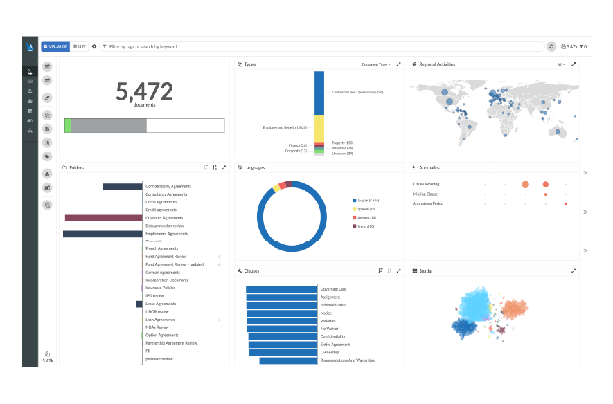The height and width of the screenshot is (404, 613).
Task: Open the dashboard gauge icon in the dark sidebar
Action: pyautogui.click(x=30, y=101)
